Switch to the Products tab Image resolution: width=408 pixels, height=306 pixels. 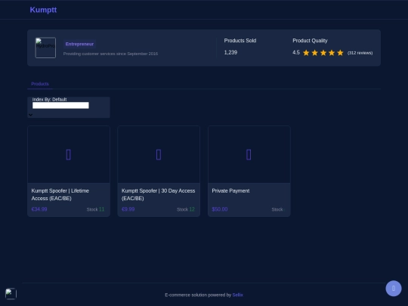[40, 84]
